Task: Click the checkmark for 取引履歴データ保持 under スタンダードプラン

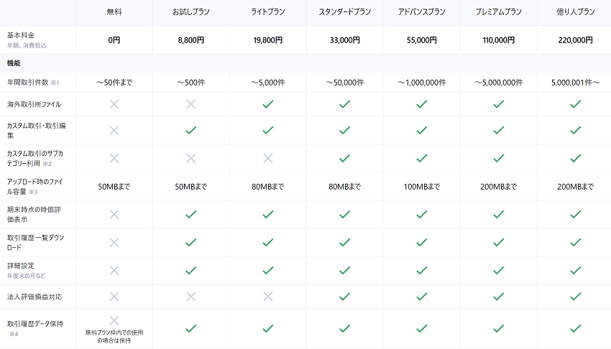Action: point(344,328)
